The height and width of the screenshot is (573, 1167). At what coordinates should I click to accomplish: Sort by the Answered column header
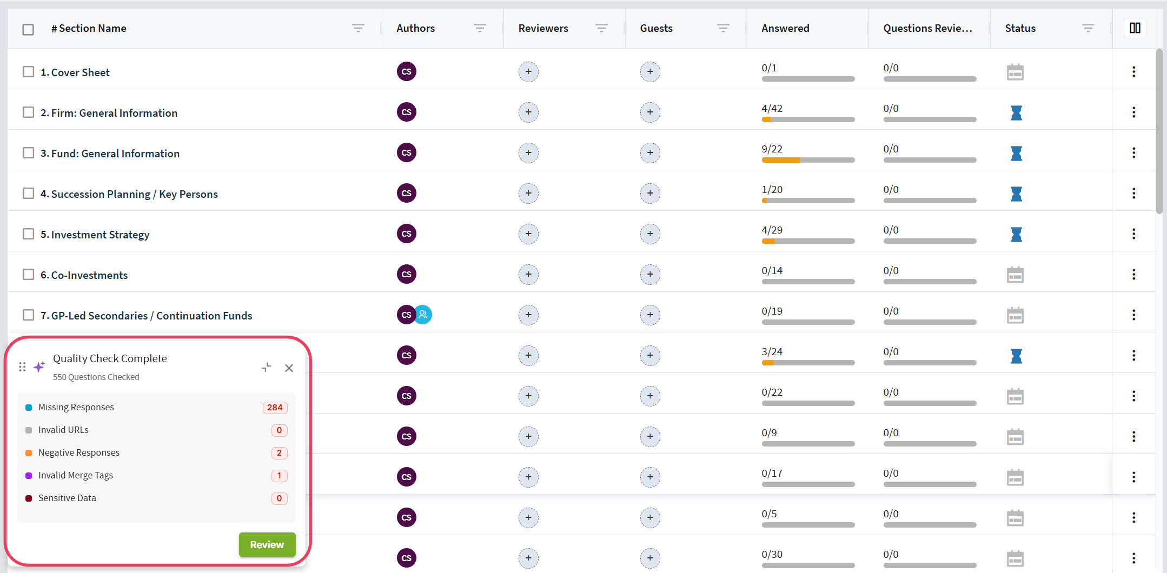pyautogui.click(x=785, y=28)
